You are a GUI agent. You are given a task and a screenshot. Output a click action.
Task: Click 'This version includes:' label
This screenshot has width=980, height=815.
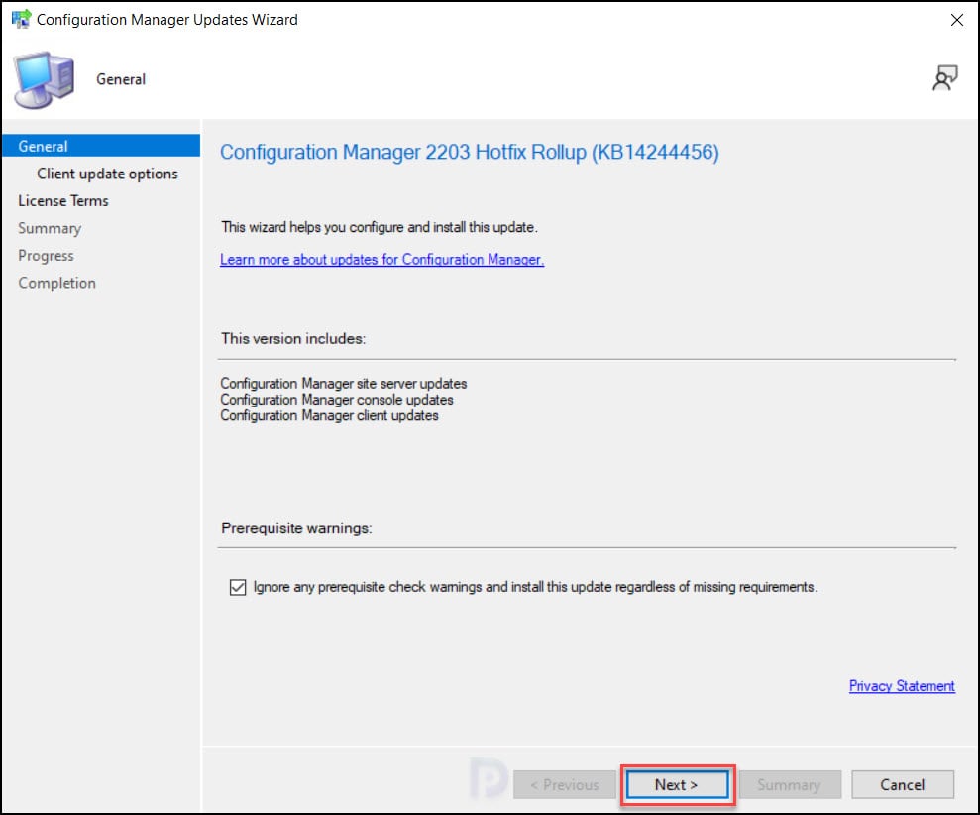click(x=293, y=338)
